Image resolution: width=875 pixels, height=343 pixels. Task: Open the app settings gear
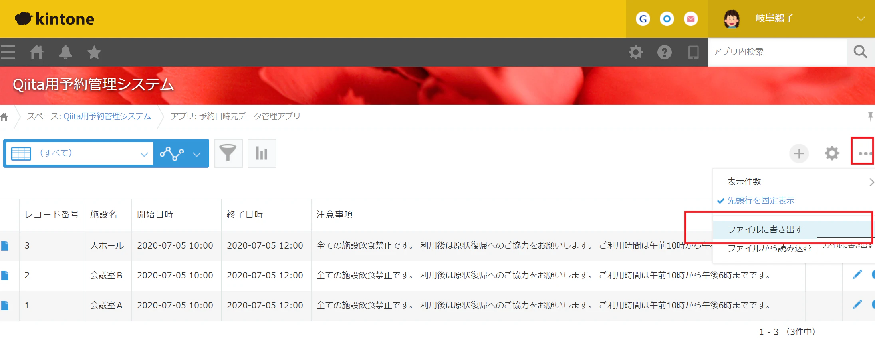(x=832, y=153)
